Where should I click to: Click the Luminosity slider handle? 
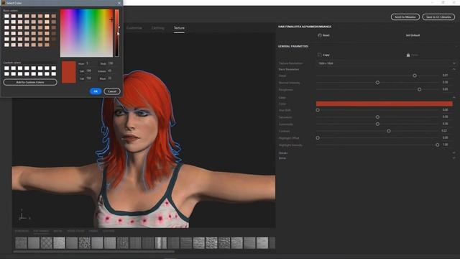coord(377,124)
